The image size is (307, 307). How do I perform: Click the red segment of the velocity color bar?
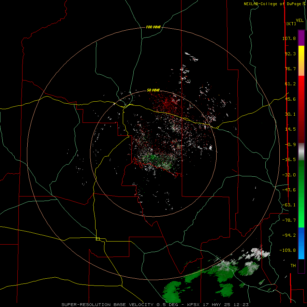[x=301, y=109]
